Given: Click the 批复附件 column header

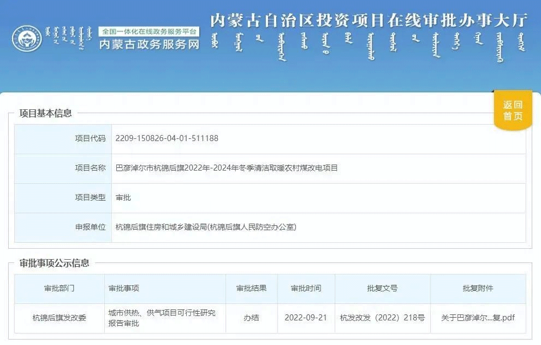Looking at the screenshot, I should [478, 288].
